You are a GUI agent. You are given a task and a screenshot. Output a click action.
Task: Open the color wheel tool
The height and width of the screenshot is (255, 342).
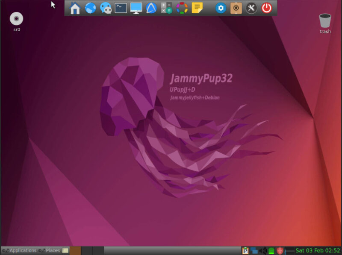tap(181, 8)
